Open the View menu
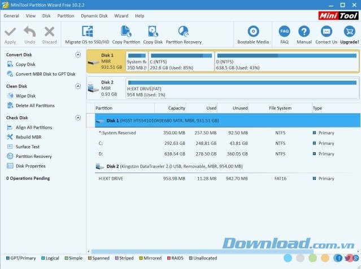 point(31,16)
